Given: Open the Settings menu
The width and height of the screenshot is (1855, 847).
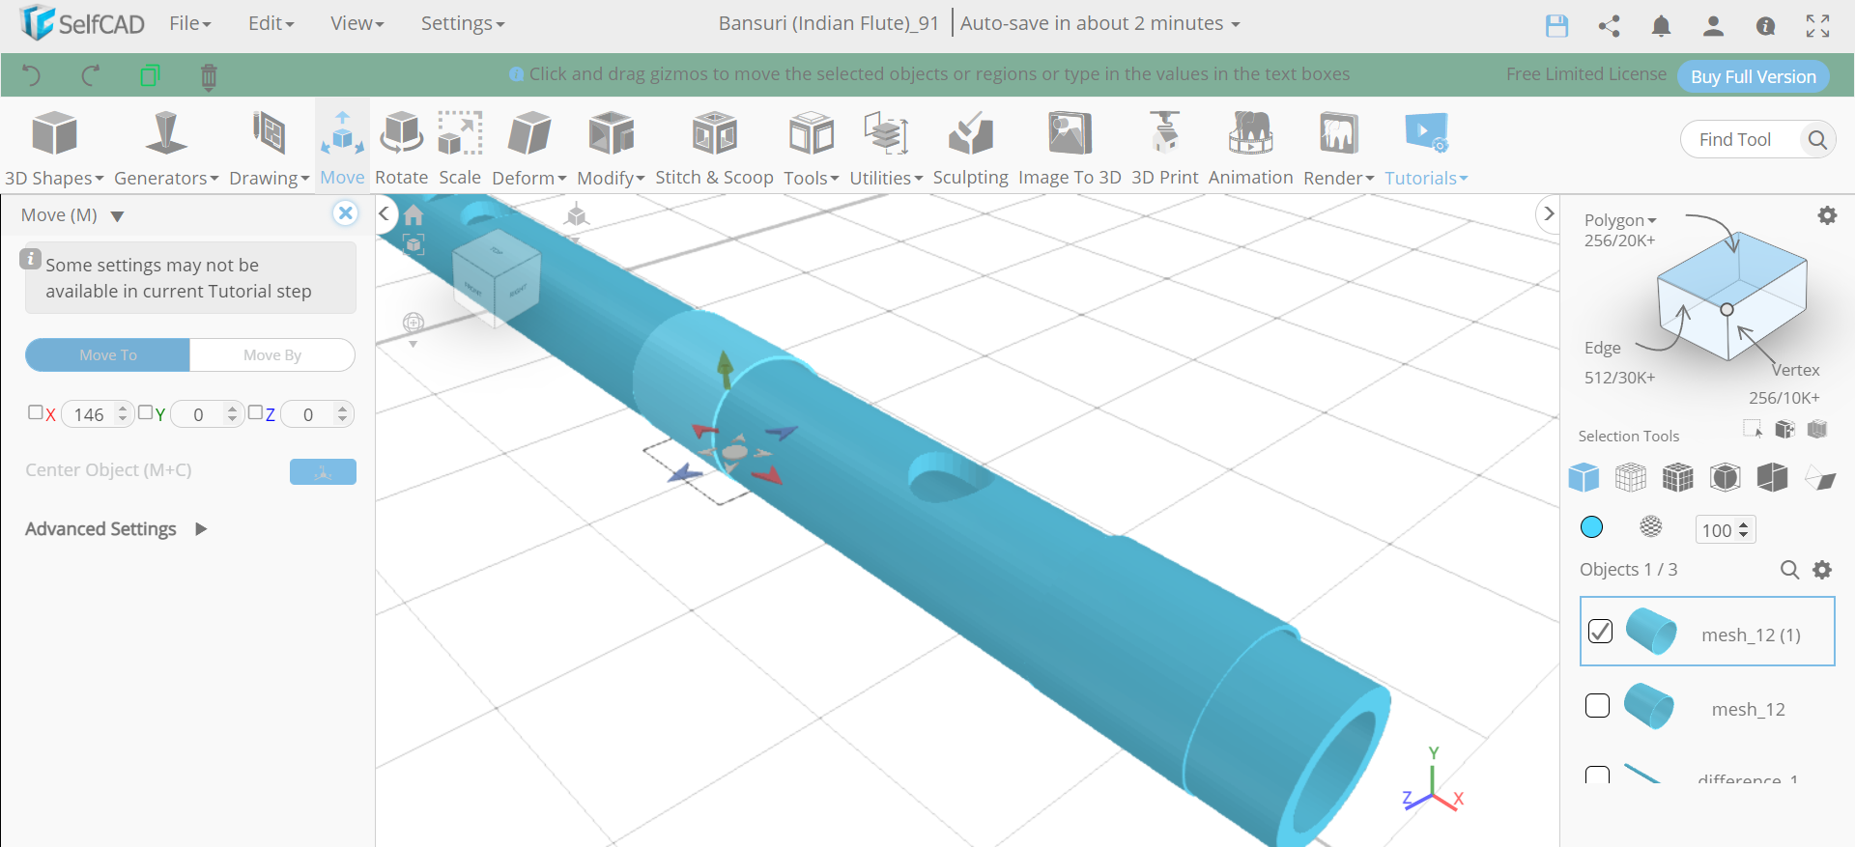Looking at the screenshot, I should pyautogui.click(x=462, y=23).
